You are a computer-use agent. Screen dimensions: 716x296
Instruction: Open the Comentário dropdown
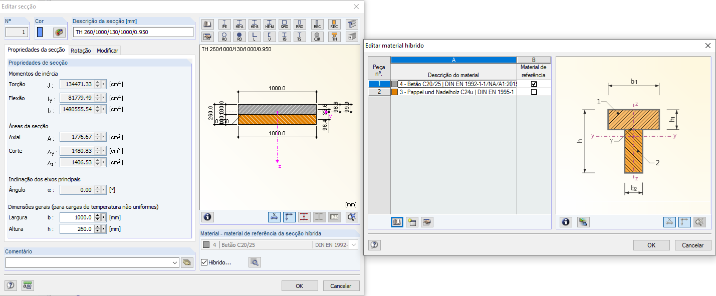(174, 262)
